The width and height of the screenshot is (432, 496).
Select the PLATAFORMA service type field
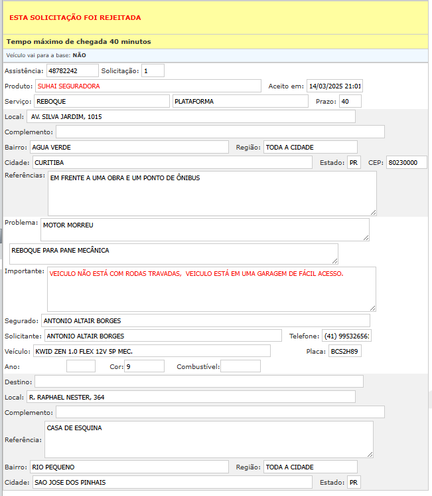tap(240, 101)
